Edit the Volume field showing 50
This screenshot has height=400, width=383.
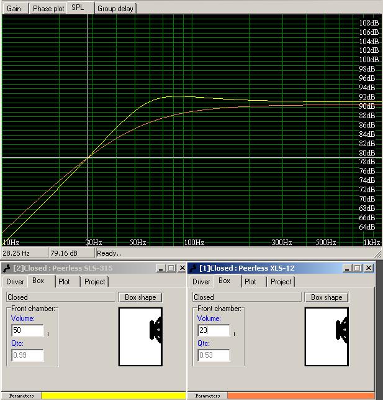pyautogui.click(x=27, y=330)
